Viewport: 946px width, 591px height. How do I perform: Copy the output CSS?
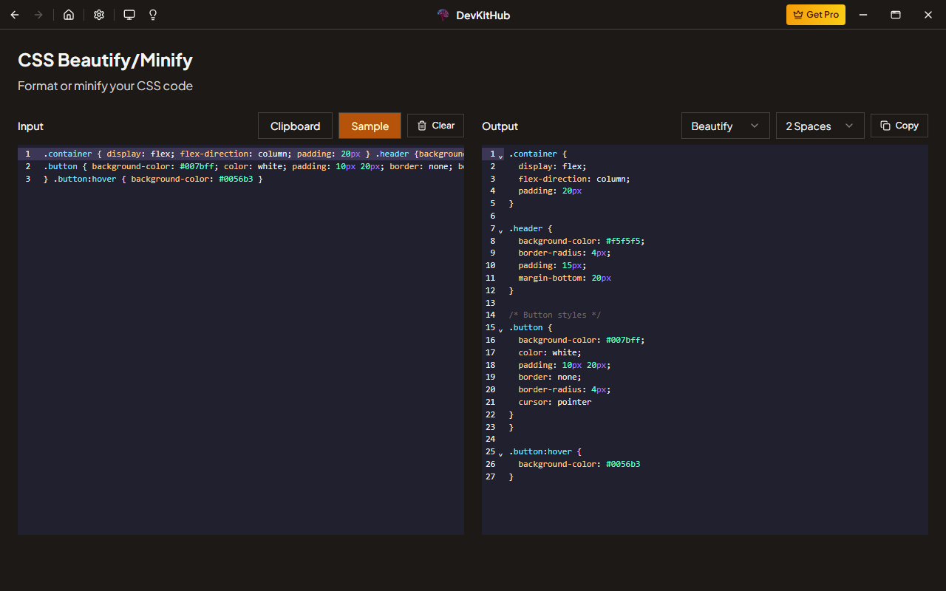click(899, 126)
